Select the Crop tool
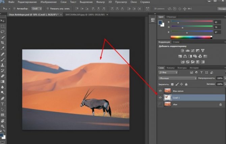The height and width of the screenshot is (144, 226). [2, 43]
